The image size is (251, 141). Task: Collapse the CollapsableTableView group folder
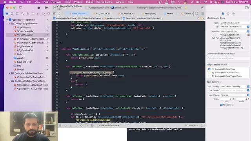pos(9,23)
